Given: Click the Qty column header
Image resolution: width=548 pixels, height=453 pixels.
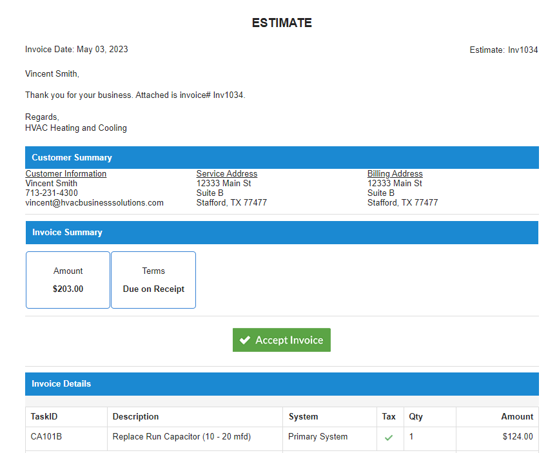Looking at the screenshot, I should (416, 416).
